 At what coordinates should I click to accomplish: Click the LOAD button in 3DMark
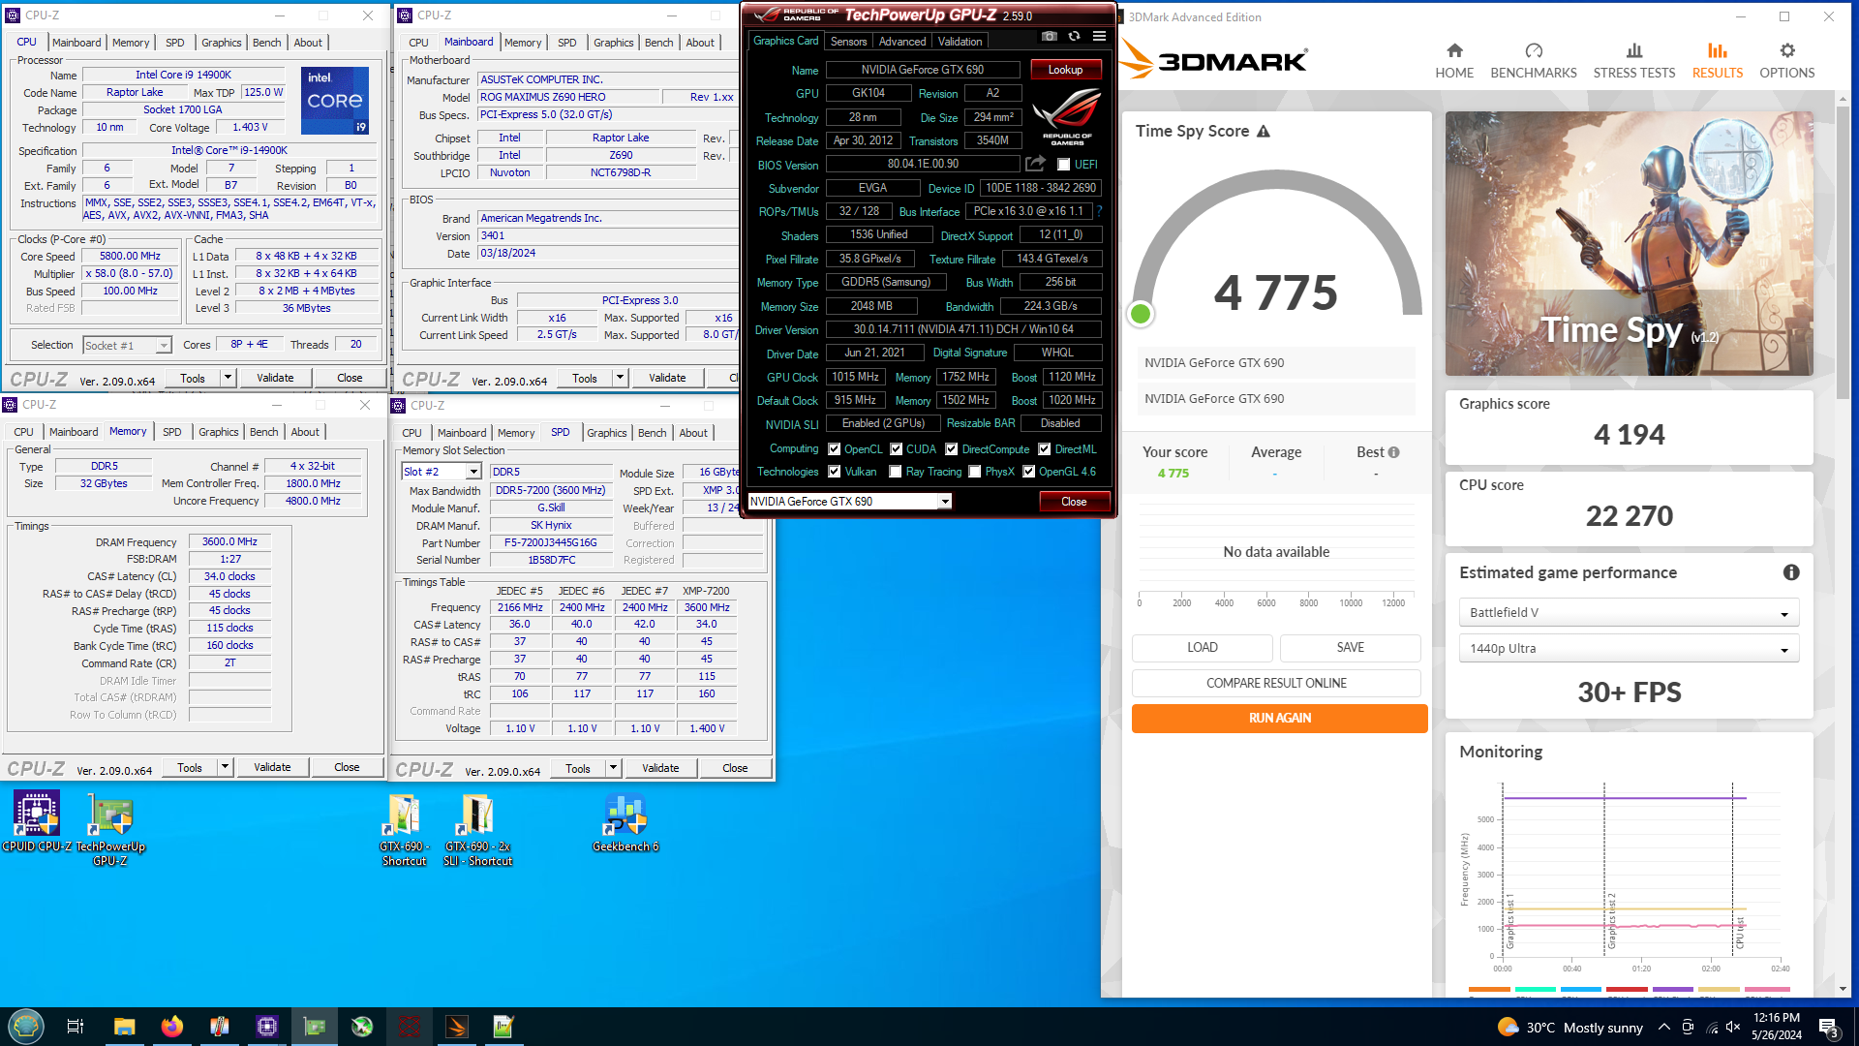click(x=1203, y=648)
